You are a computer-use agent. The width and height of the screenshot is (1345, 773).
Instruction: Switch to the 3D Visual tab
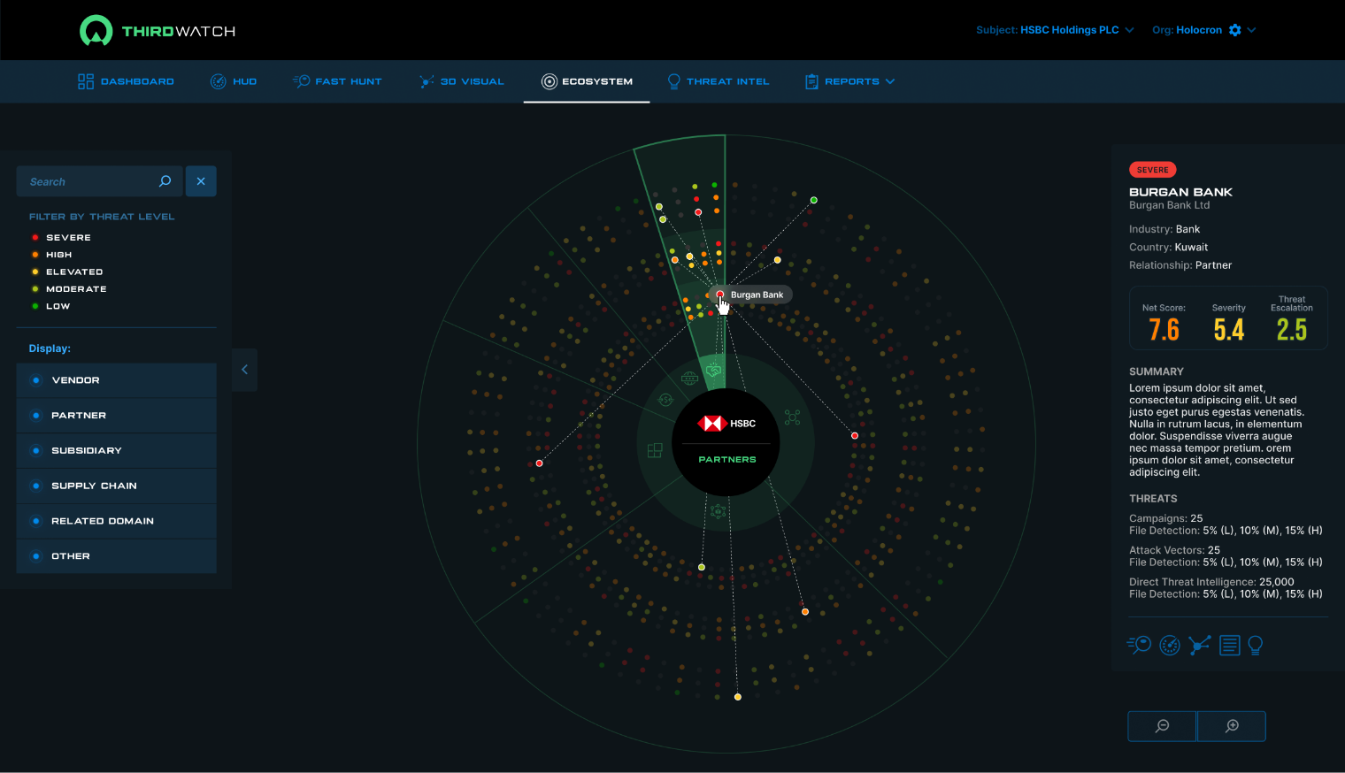point(462,81)
